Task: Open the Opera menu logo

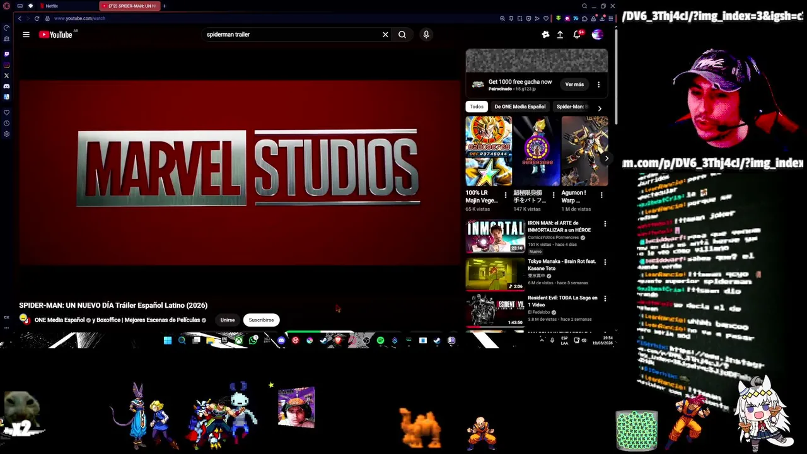Action: 6,6
